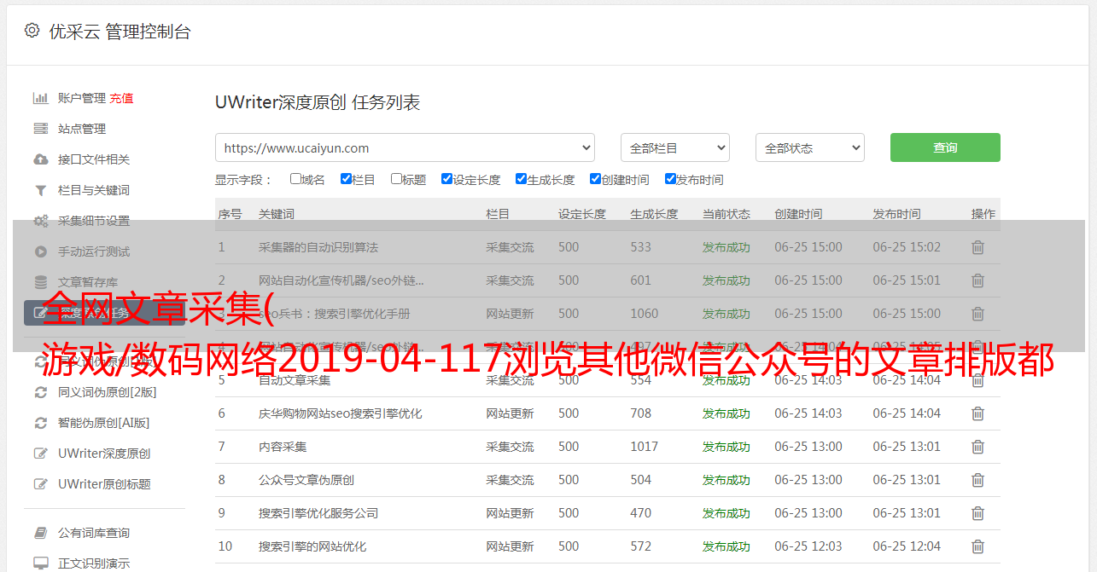Click the filter funnel icon for 栏目与关键词

pyautogui.click(x=40, y=190)
